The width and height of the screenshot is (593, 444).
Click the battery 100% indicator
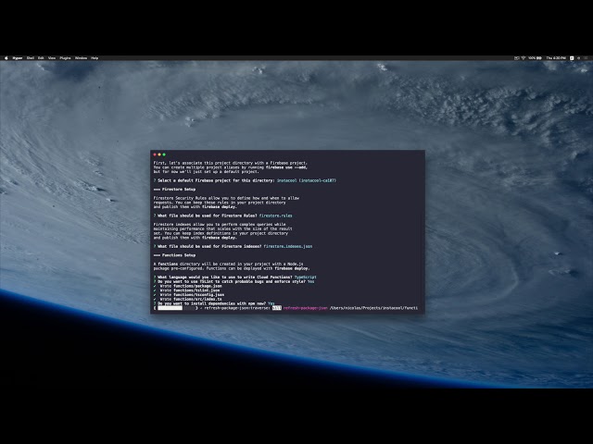click(535, 58)
